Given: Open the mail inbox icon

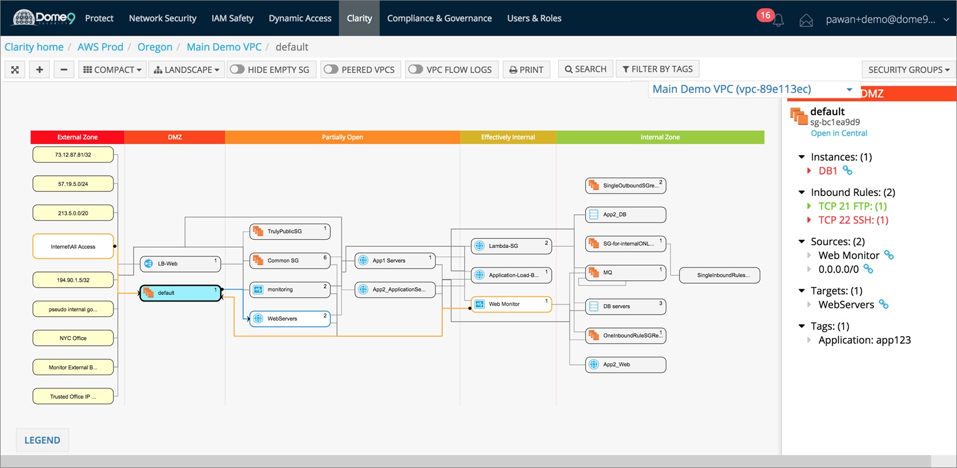Looking at the screenshot, I should [x=806, y=21].
